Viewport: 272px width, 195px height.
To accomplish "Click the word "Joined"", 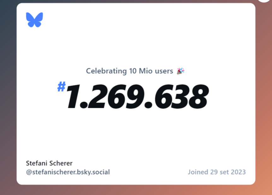I will (x=198, y=172).
